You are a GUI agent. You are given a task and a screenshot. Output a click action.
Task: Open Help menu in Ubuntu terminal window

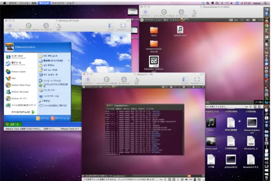tap(150, 109)
